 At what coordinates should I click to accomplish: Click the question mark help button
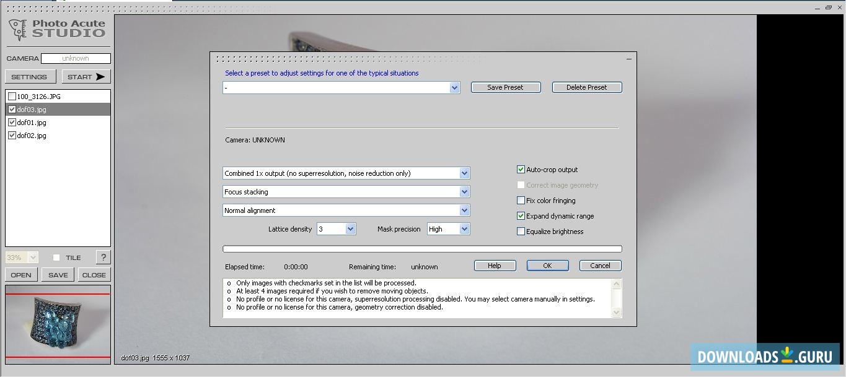[103, 258]
